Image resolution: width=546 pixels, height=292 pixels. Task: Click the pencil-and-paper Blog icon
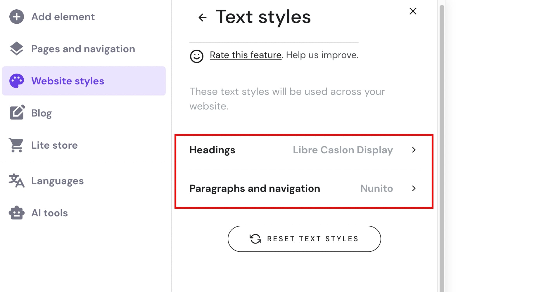pos(17,113)
